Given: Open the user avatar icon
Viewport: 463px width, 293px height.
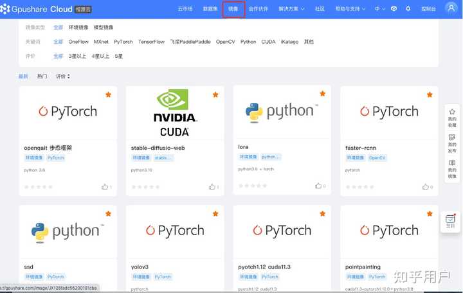Looking at the screenshot, I should (x=451, y=8).
